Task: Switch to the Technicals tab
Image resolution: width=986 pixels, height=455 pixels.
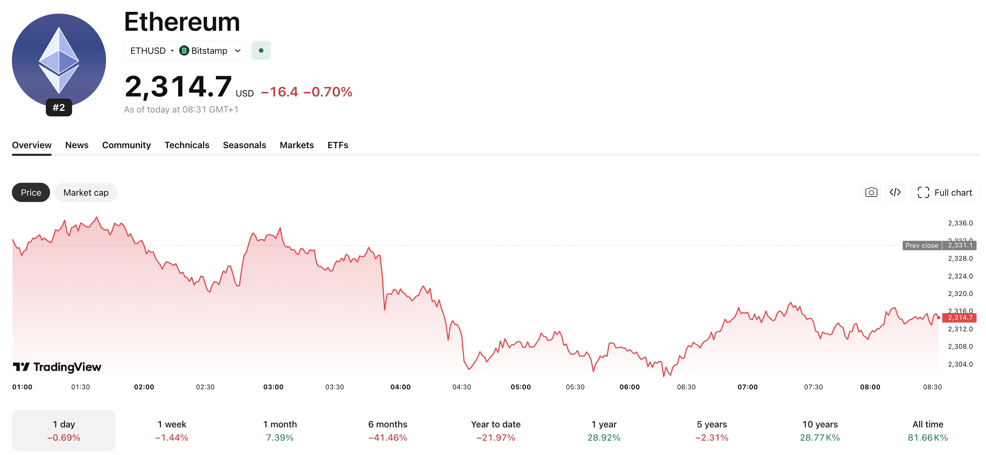Action: [187, 145]
